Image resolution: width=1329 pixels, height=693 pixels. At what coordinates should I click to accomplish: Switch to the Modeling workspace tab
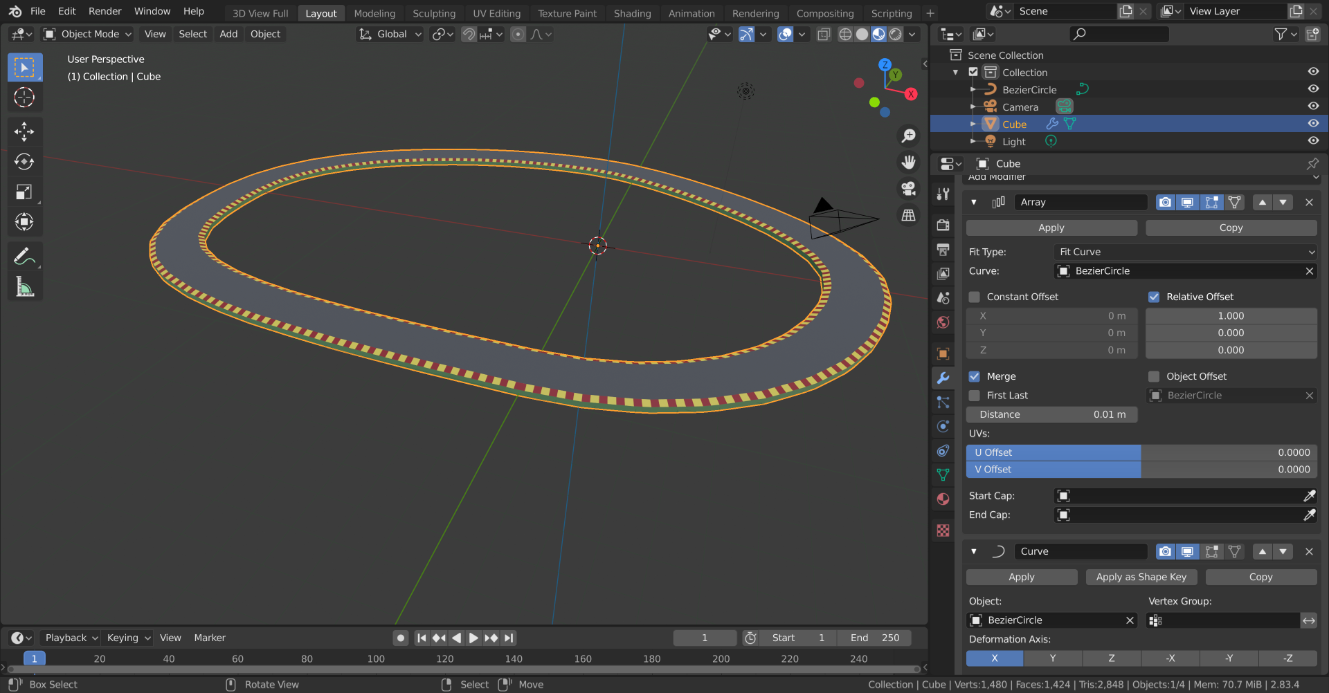pyautogui.click(x=374, y=13)
